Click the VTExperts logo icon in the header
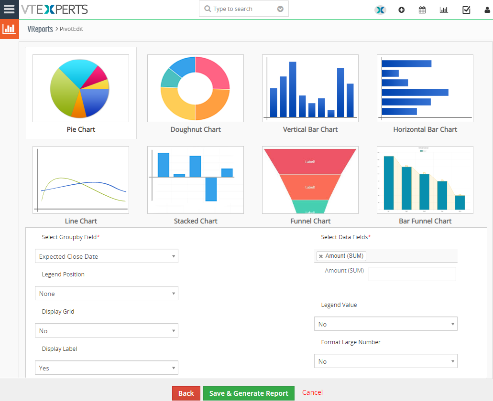The height and width of the screenshot is (401, 493). pyautogui.click(x=53, y=9)
